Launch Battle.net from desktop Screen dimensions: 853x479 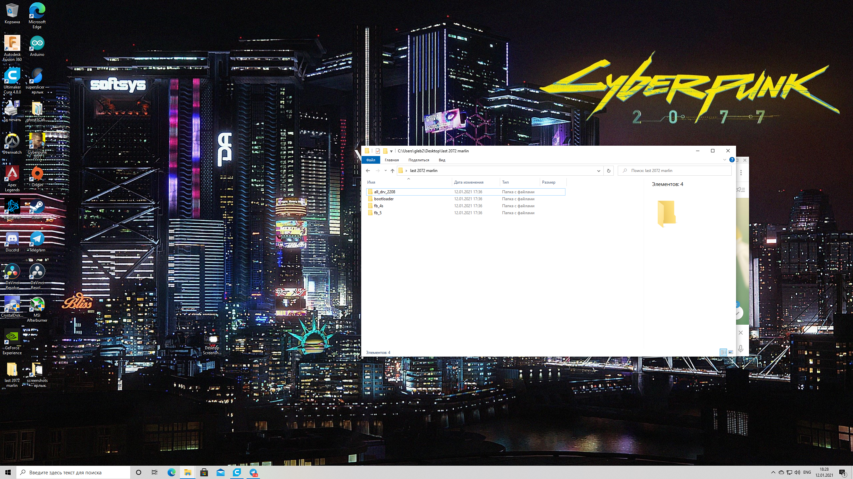(x=12, y=209)
